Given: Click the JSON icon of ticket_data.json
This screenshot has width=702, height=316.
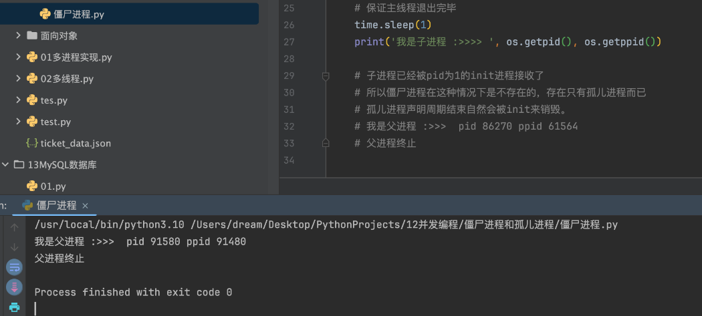Looking at the screenshot, I should pos(32,143).
